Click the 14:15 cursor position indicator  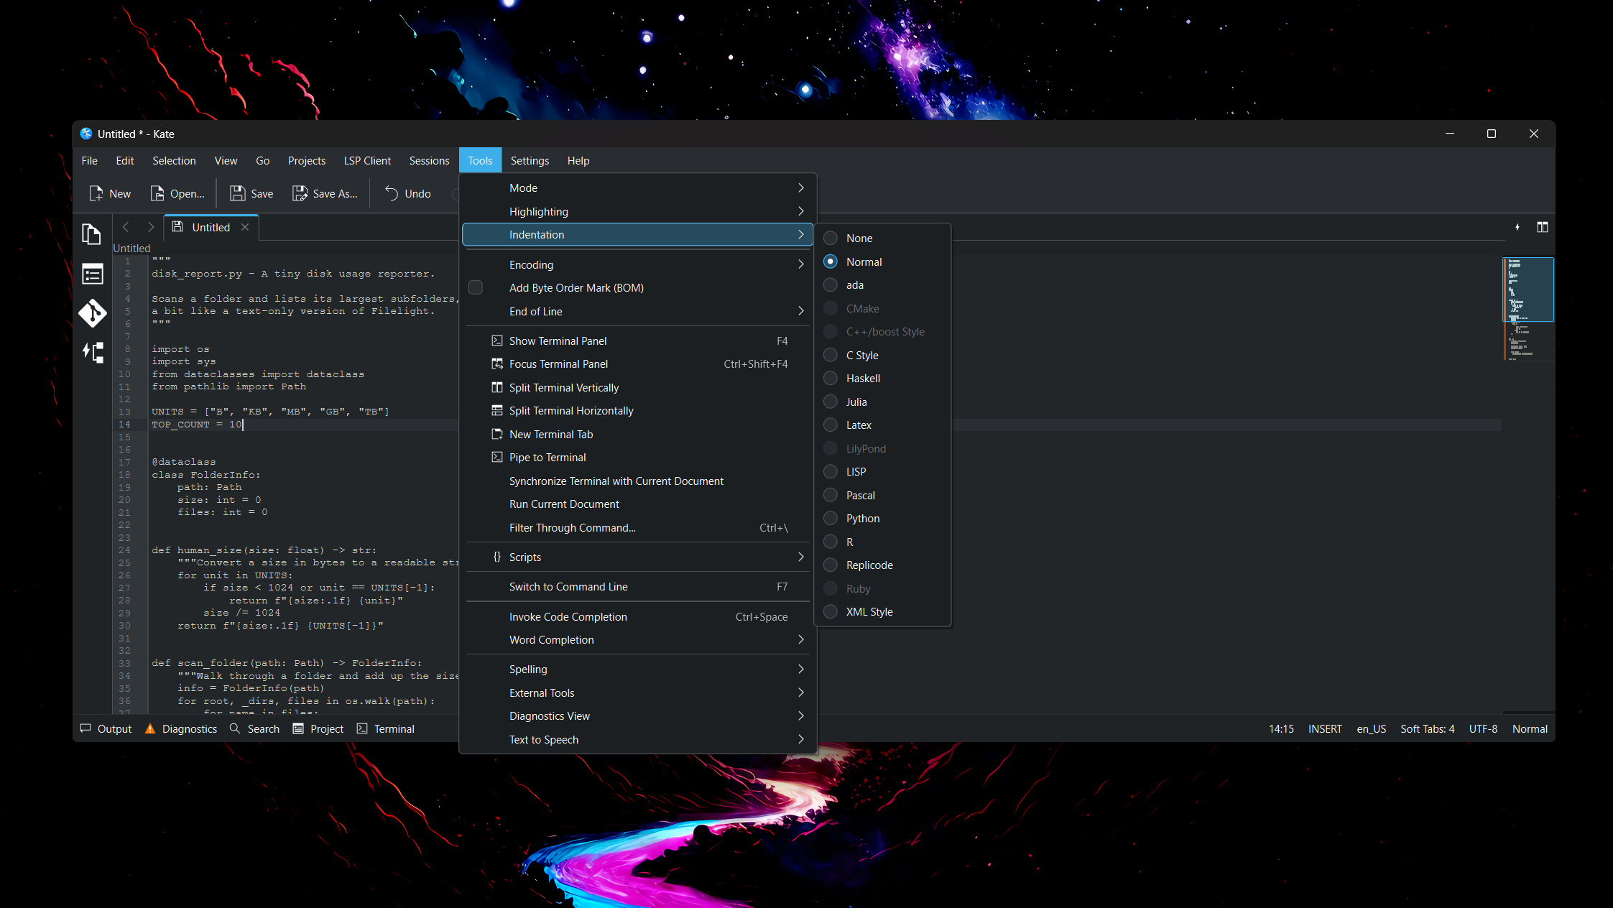[1281, 728]
